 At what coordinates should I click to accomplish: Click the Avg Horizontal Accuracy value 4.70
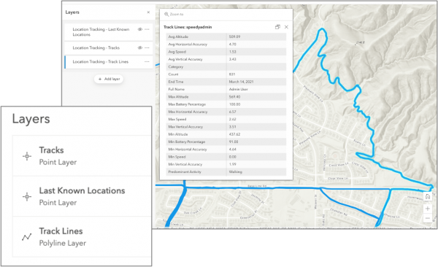click(x=232, y=44)
